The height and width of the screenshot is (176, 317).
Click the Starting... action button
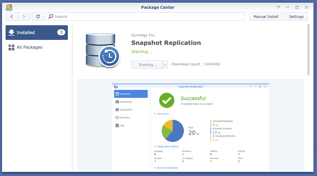coord(147,65)
